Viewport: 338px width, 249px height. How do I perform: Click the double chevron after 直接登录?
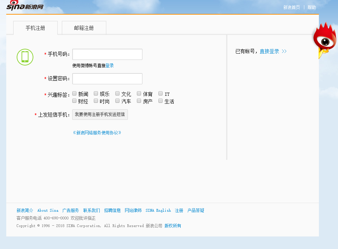point(284,51)
